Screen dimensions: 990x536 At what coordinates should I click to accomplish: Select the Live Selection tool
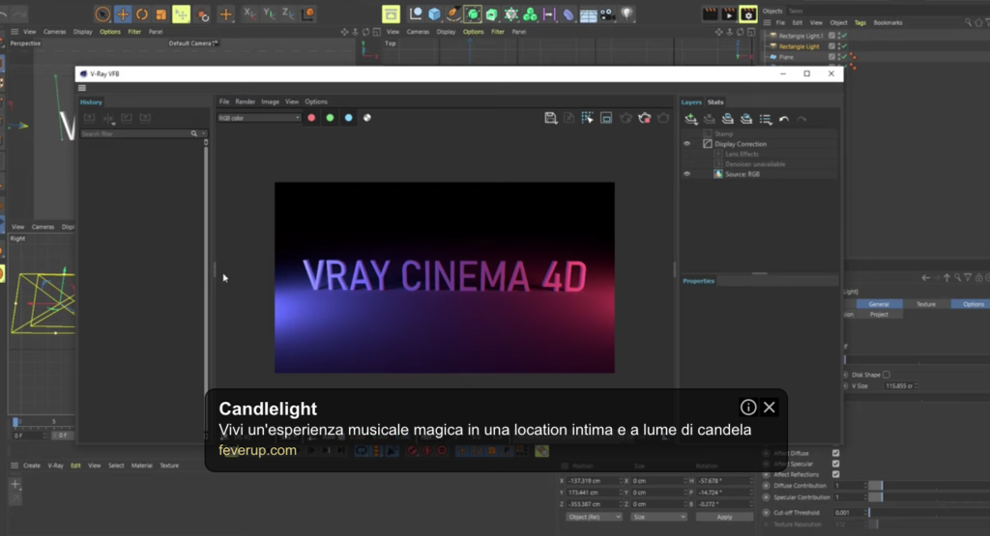pyautogui.click(x=102, y=14)
